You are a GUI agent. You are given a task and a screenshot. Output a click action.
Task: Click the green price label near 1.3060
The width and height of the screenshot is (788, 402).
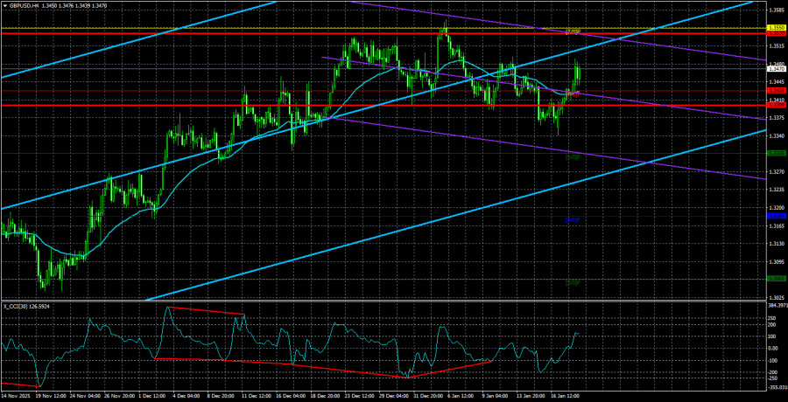(776, 279)
